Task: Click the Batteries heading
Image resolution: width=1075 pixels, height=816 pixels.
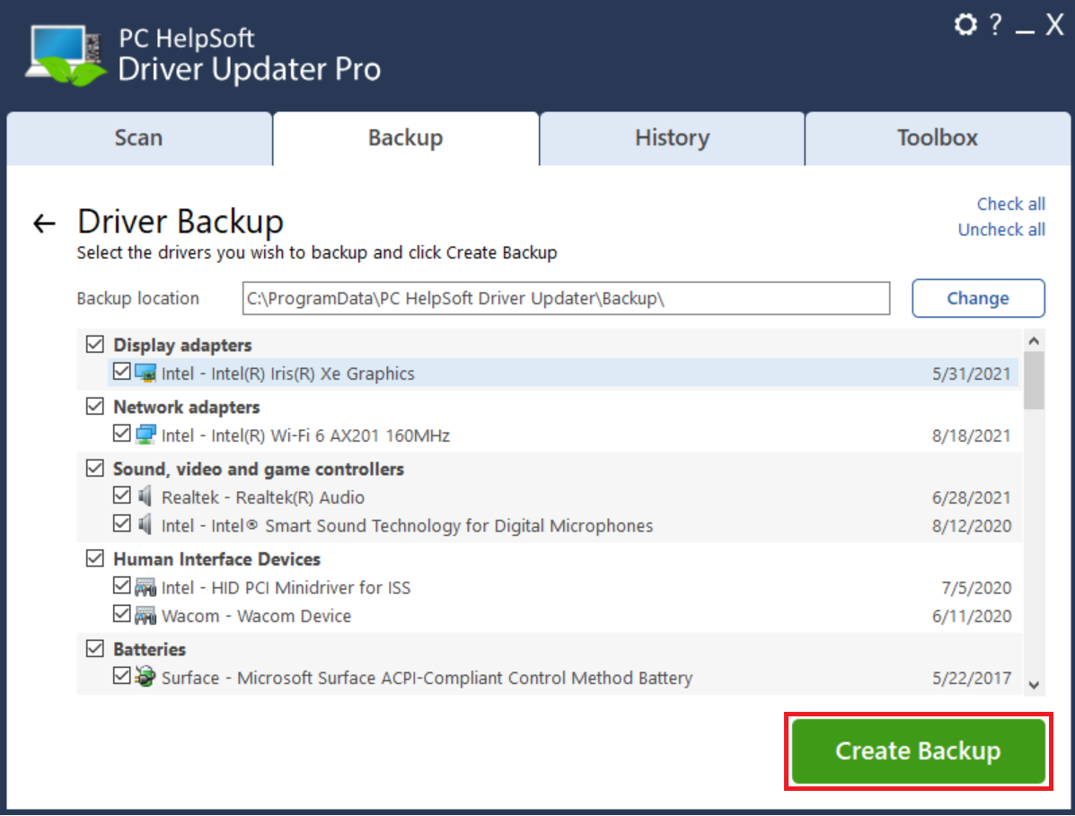Action: pos(149,650)
